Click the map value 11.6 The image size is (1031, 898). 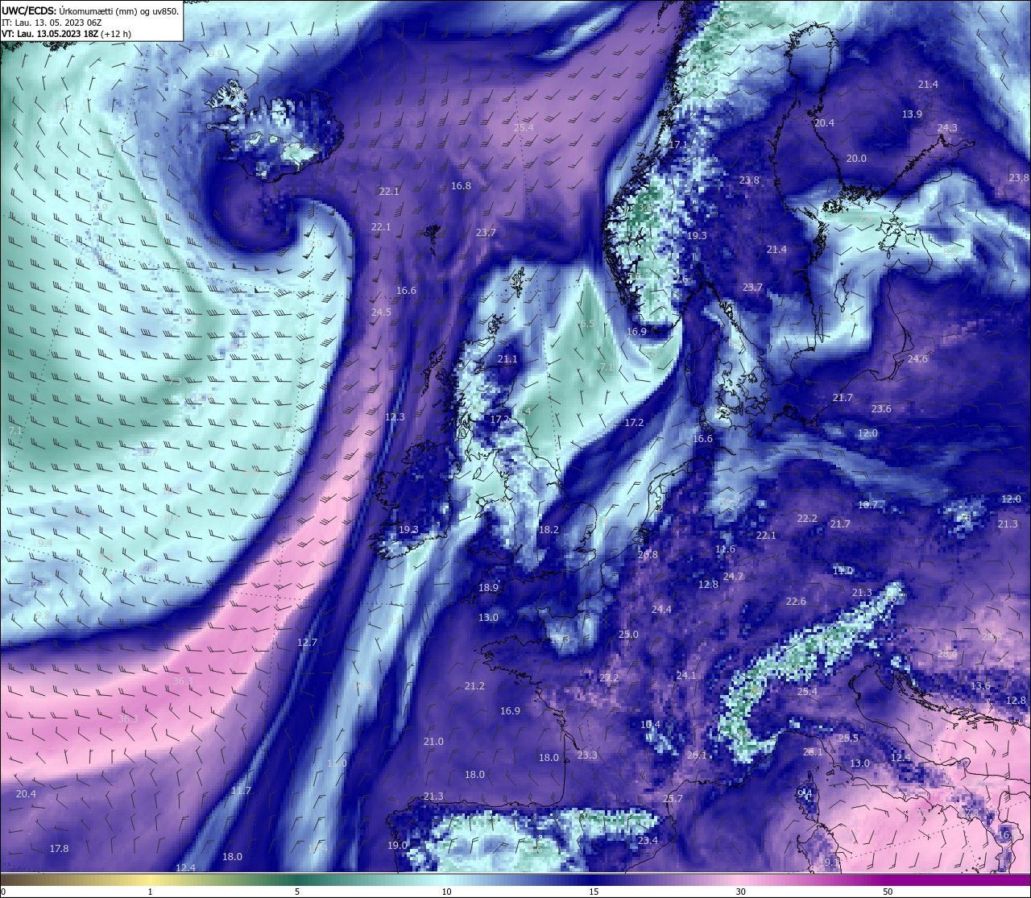click(725, 549)
